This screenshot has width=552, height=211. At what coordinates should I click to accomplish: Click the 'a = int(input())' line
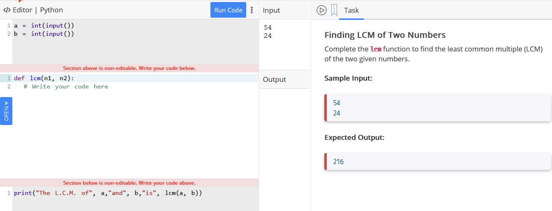pyautogui.click(x=44, y=26)
